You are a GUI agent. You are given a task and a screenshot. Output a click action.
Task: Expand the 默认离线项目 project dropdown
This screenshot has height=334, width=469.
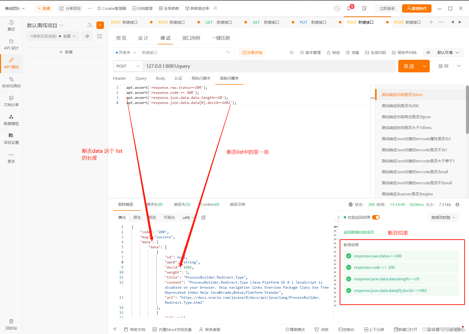tap(45, 25)
